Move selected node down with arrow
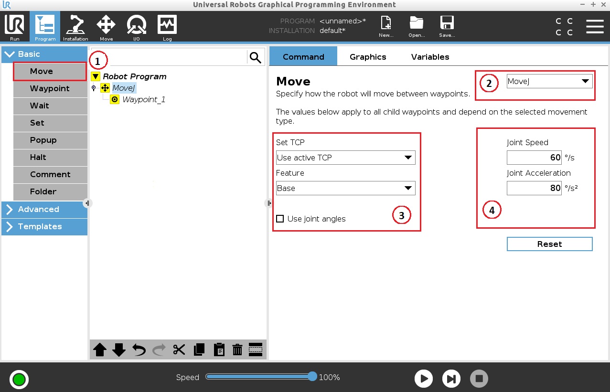610x392 pixels. click(x=119, y=350)
